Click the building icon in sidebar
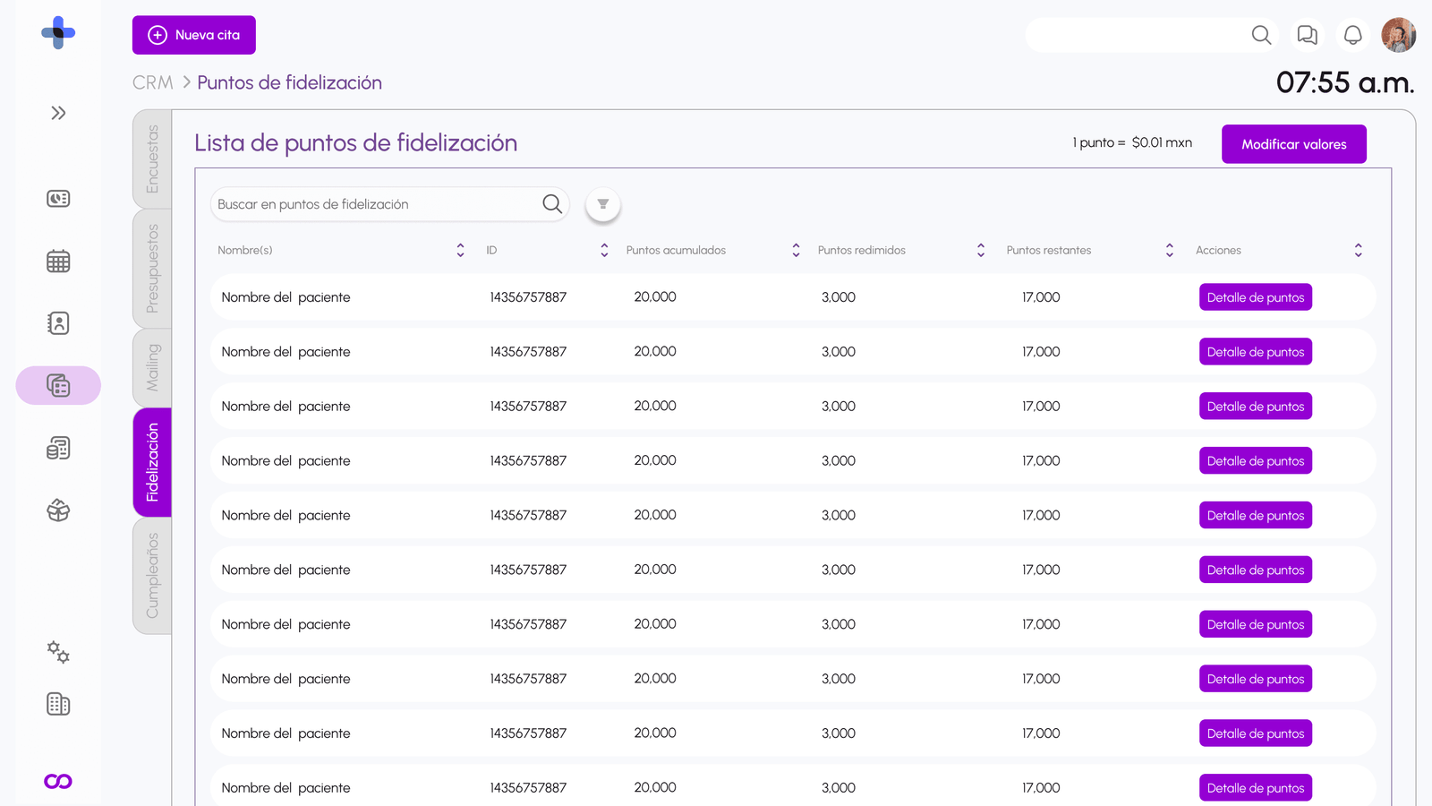This screenshot has width=1432, height=806. pos(58,705)
